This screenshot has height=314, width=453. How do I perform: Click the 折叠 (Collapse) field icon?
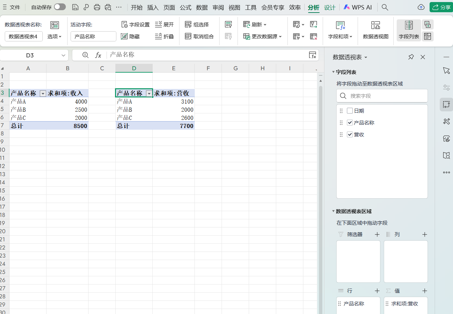click(159, 36)
